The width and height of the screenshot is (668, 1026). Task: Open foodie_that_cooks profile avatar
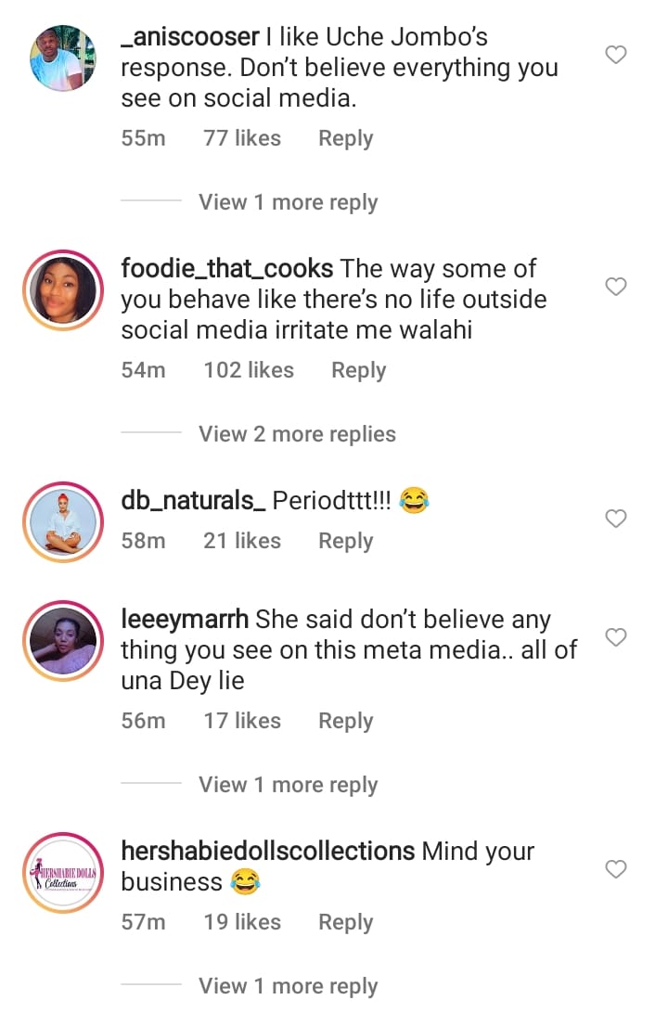pos(63,289)
